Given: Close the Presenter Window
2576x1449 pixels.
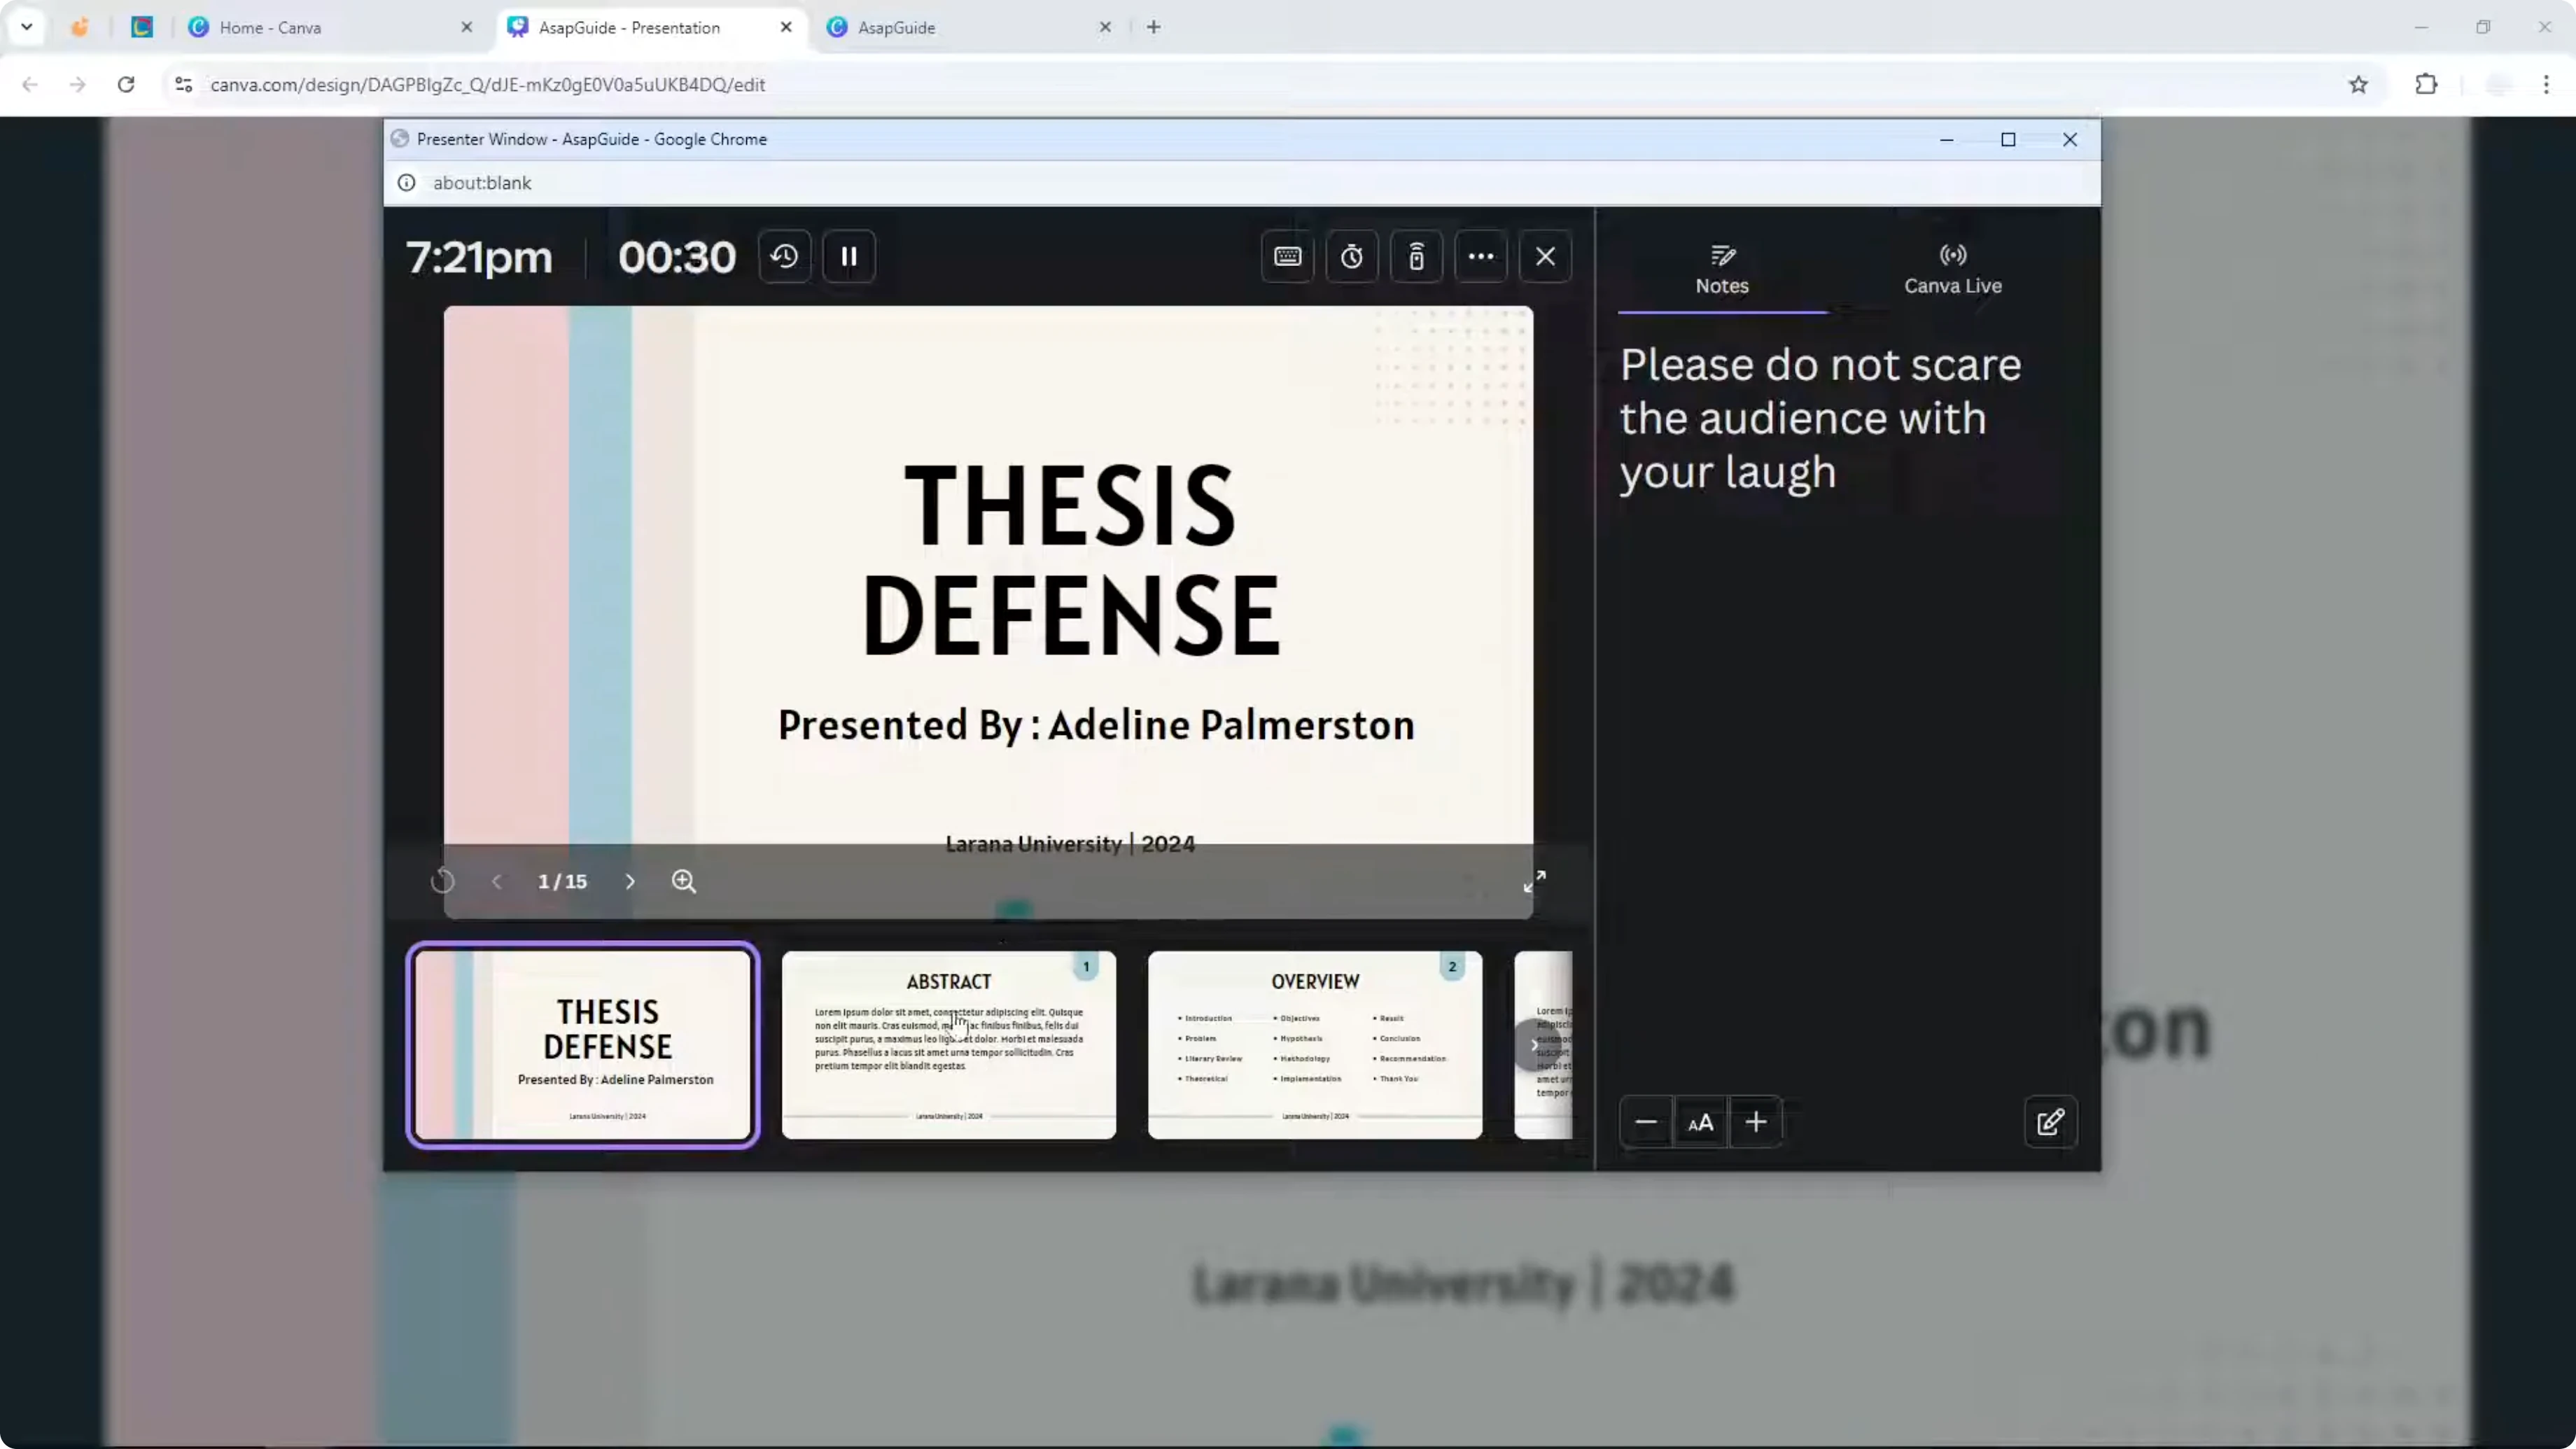Looking at the screenshot, I should 2070,139.
